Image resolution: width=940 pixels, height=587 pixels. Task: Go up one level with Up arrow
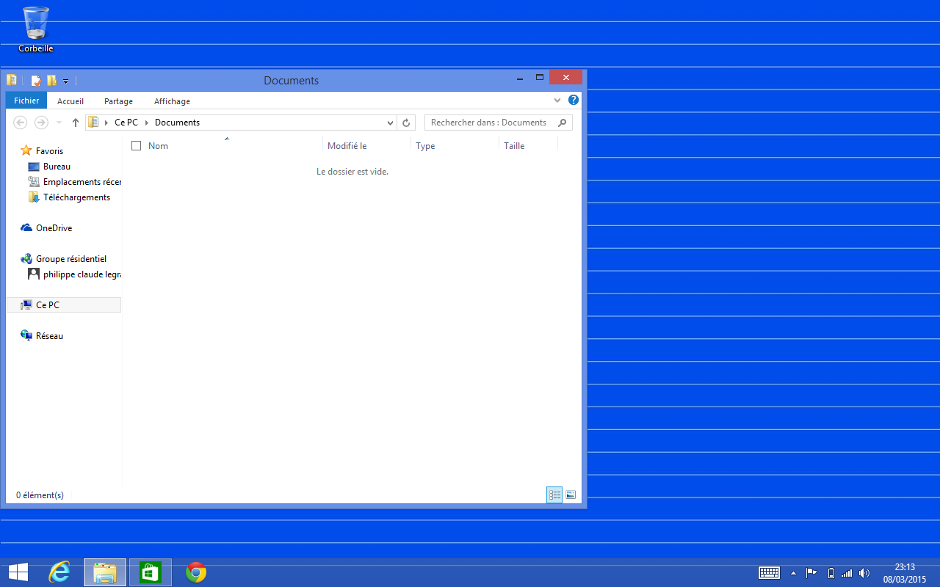tap(75, 123)
